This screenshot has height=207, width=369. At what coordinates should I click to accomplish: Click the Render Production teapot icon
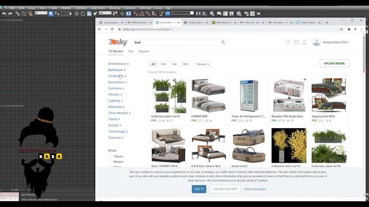pyautogui.click(x=259, y=14)
